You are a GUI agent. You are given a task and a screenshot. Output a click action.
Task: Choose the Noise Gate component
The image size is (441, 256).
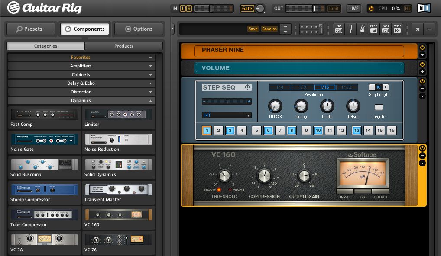(x=45, y=143)
